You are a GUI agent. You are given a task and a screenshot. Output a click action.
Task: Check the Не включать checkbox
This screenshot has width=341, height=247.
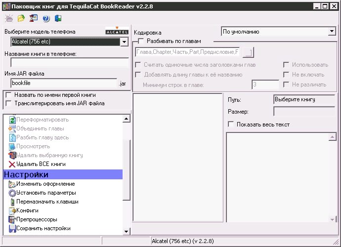[286, 75]
